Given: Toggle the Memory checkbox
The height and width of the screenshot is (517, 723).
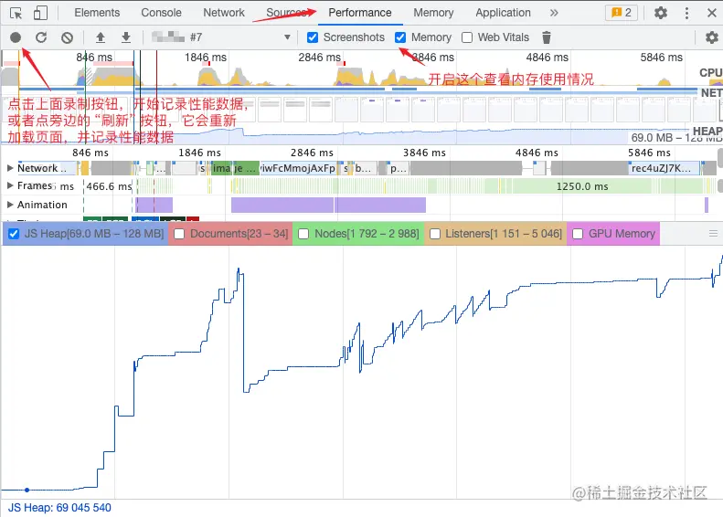Looking at the screenshot, I should pos(400,37).
